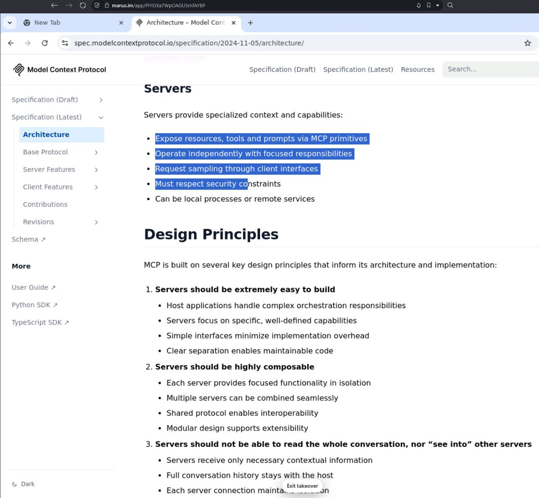Close the Architecture tab

[x=234, y=22]
